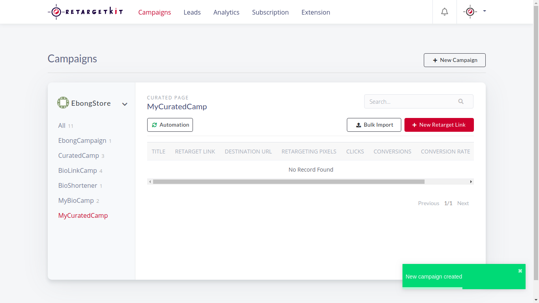Click the CONVERSION RATE column header
Image resolution: width=539 pixels, height=303 pixels.
[445, 151]
